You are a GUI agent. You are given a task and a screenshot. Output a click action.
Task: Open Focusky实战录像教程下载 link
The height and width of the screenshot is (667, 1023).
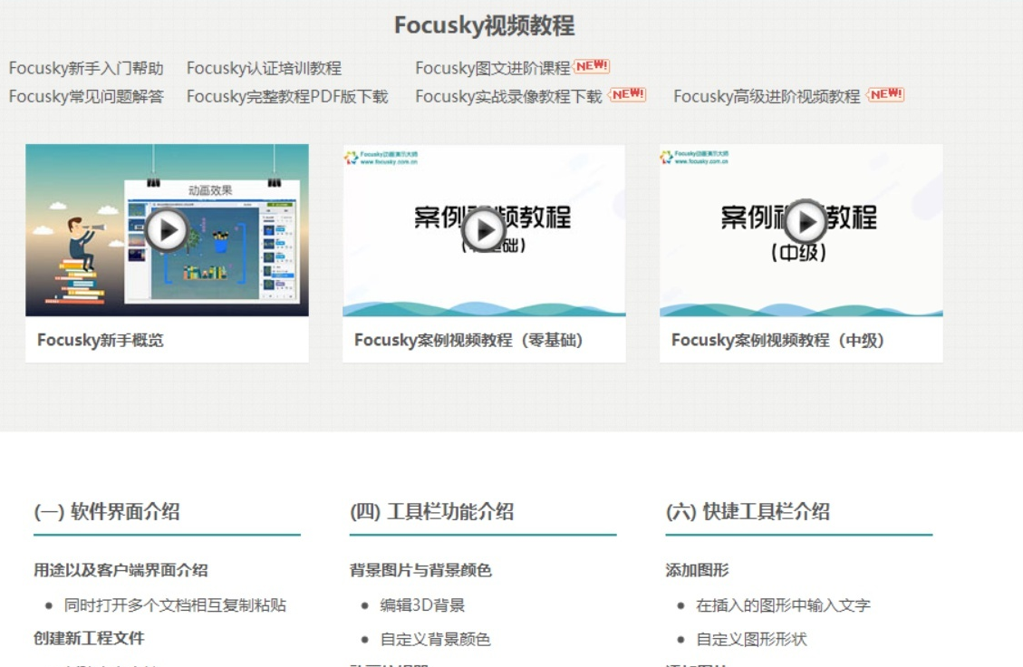click(508, 97)
